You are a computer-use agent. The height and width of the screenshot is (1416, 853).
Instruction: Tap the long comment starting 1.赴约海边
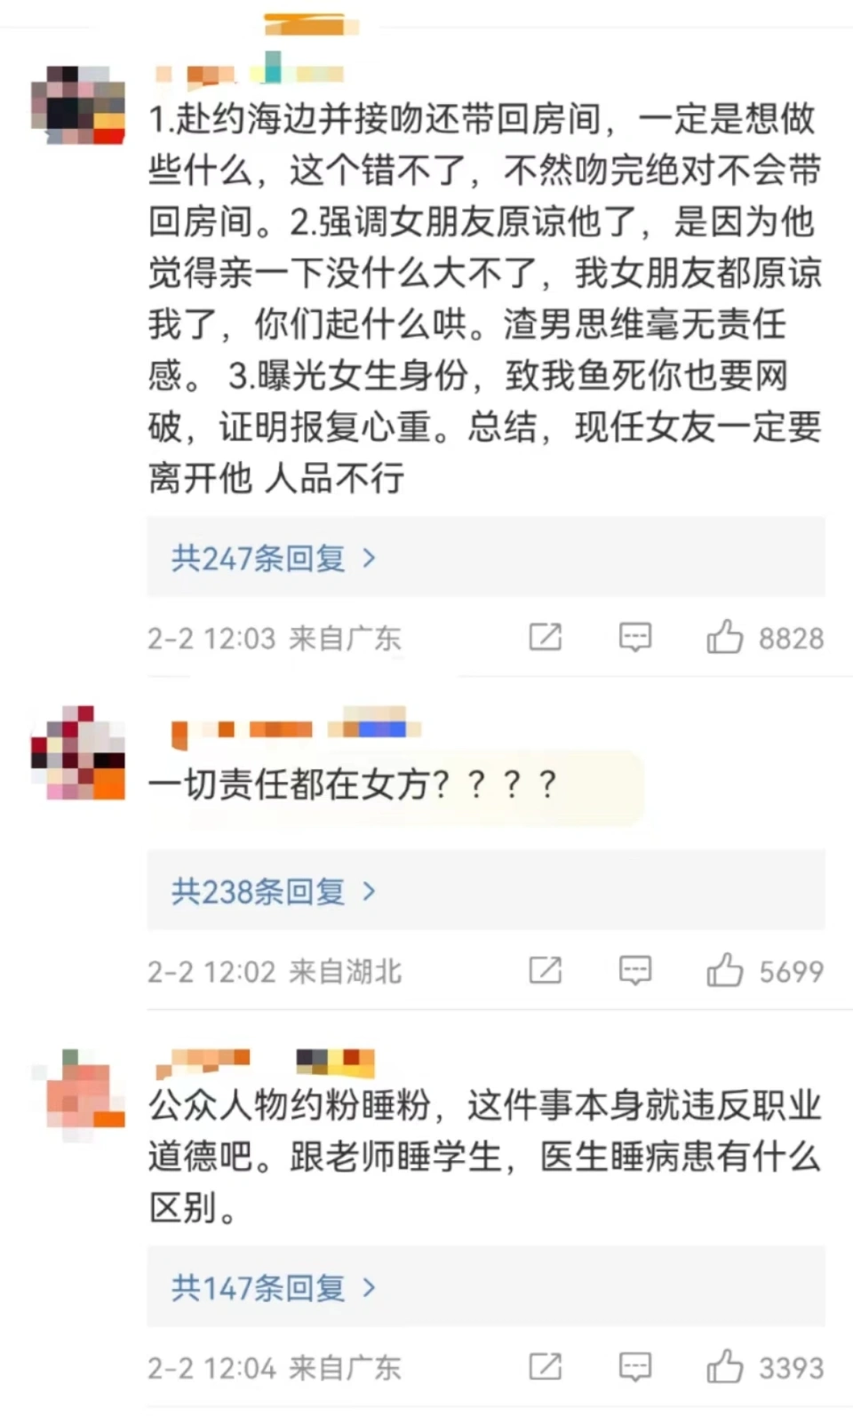pos(485,298)
